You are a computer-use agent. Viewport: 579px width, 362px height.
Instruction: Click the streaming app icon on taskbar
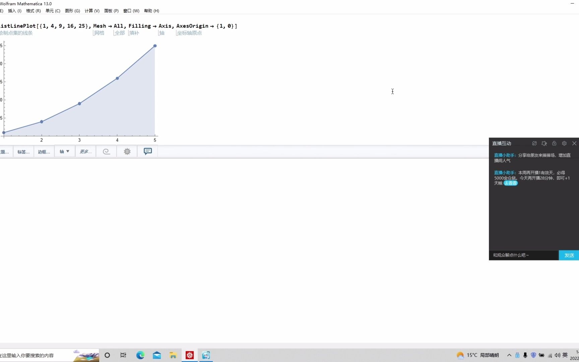click(x=206, y=355)
